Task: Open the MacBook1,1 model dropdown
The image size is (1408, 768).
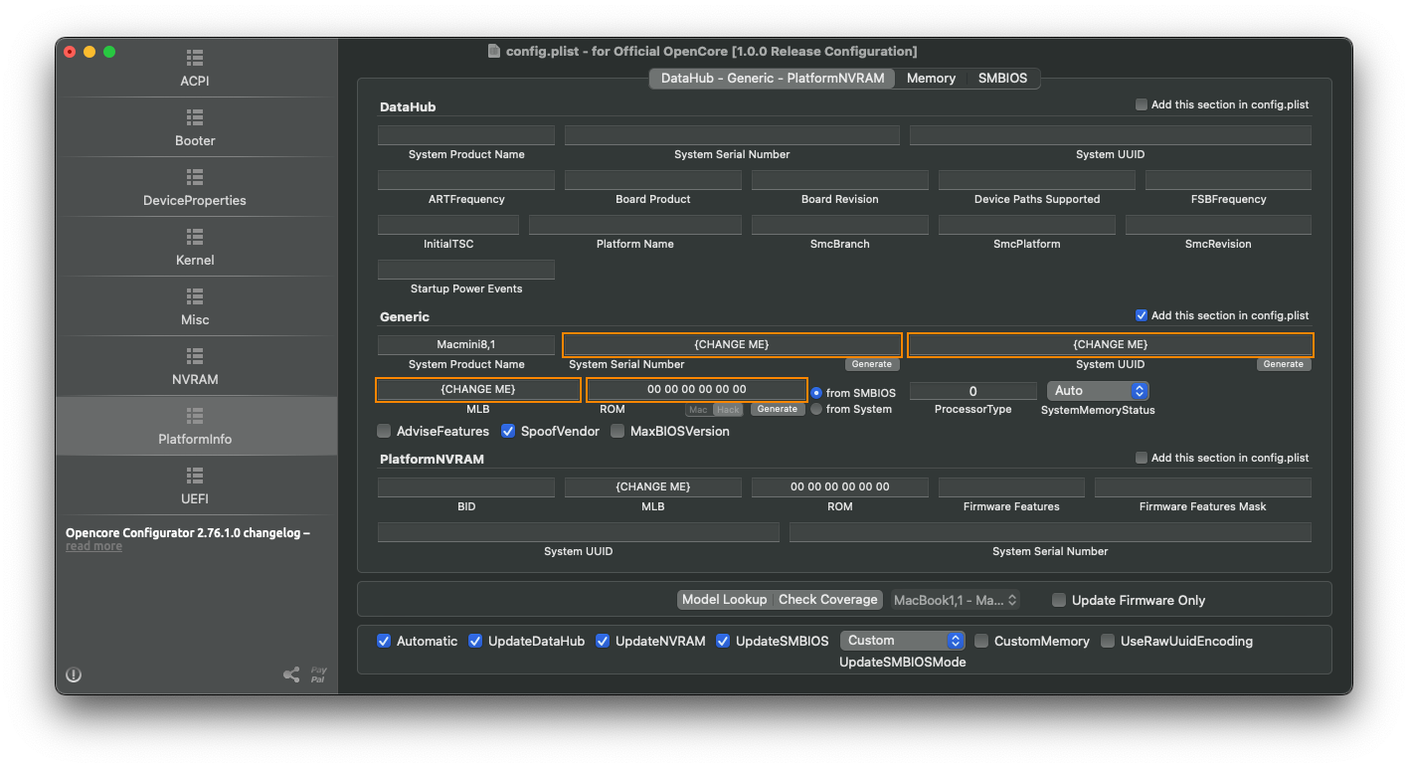Action: point(956,600)
